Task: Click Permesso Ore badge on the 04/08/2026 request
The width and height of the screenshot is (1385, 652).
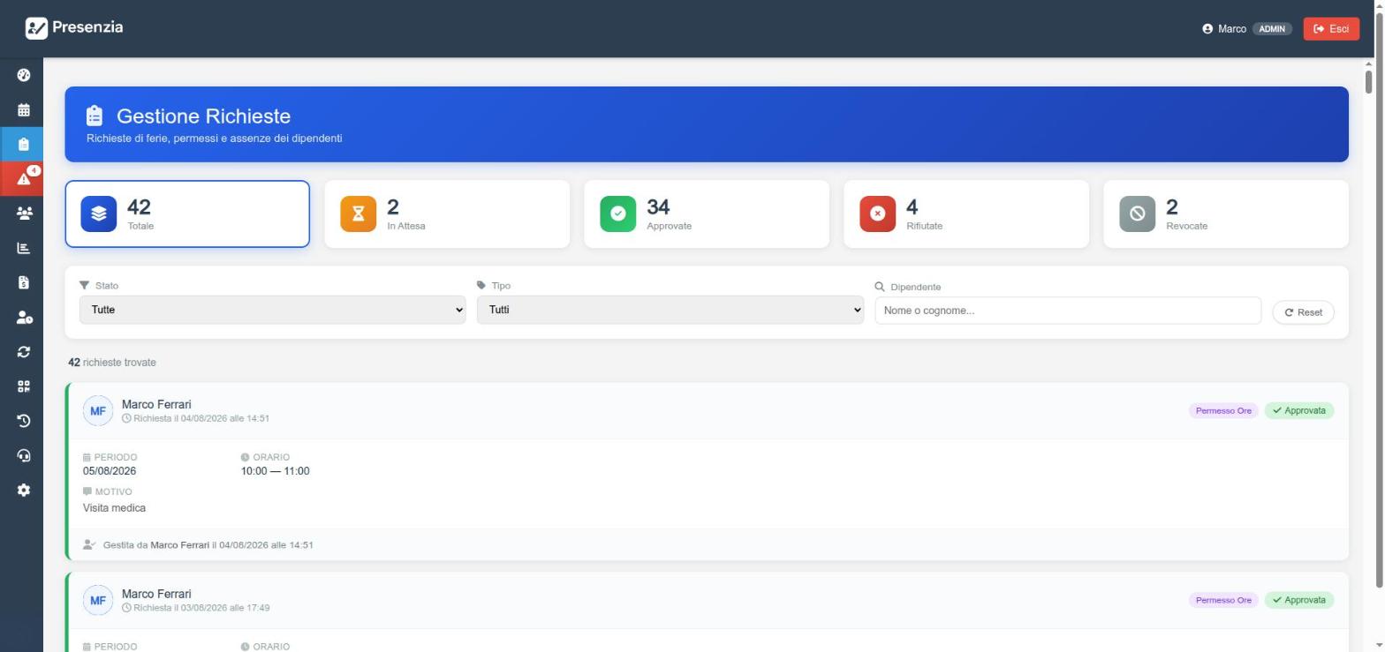Action: click(x=1223, y=411)
